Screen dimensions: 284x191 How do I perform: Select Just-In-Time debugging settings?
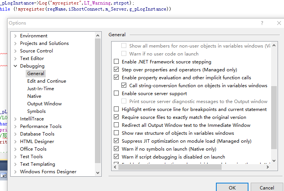coord(40,89)
